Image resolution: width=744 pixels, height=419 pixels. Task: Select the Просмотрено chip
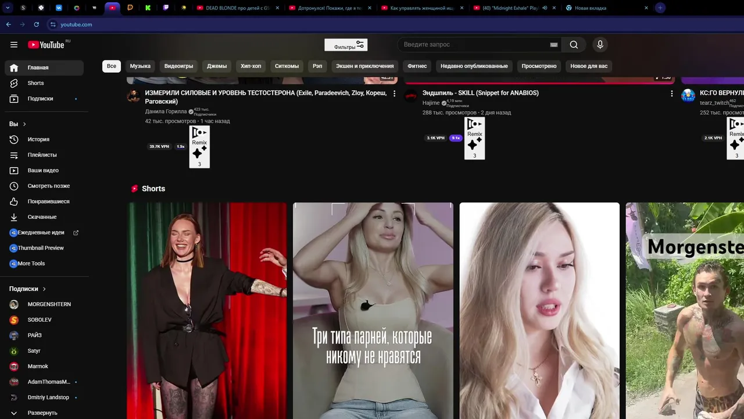click(x=539, y=66)
